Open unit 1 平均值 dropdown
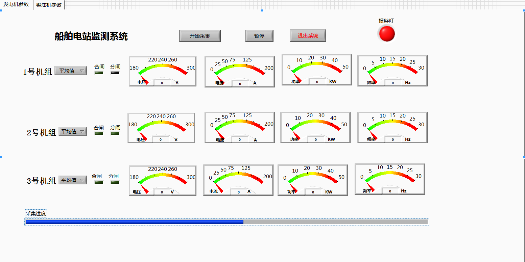 click(x=71, y=71)
